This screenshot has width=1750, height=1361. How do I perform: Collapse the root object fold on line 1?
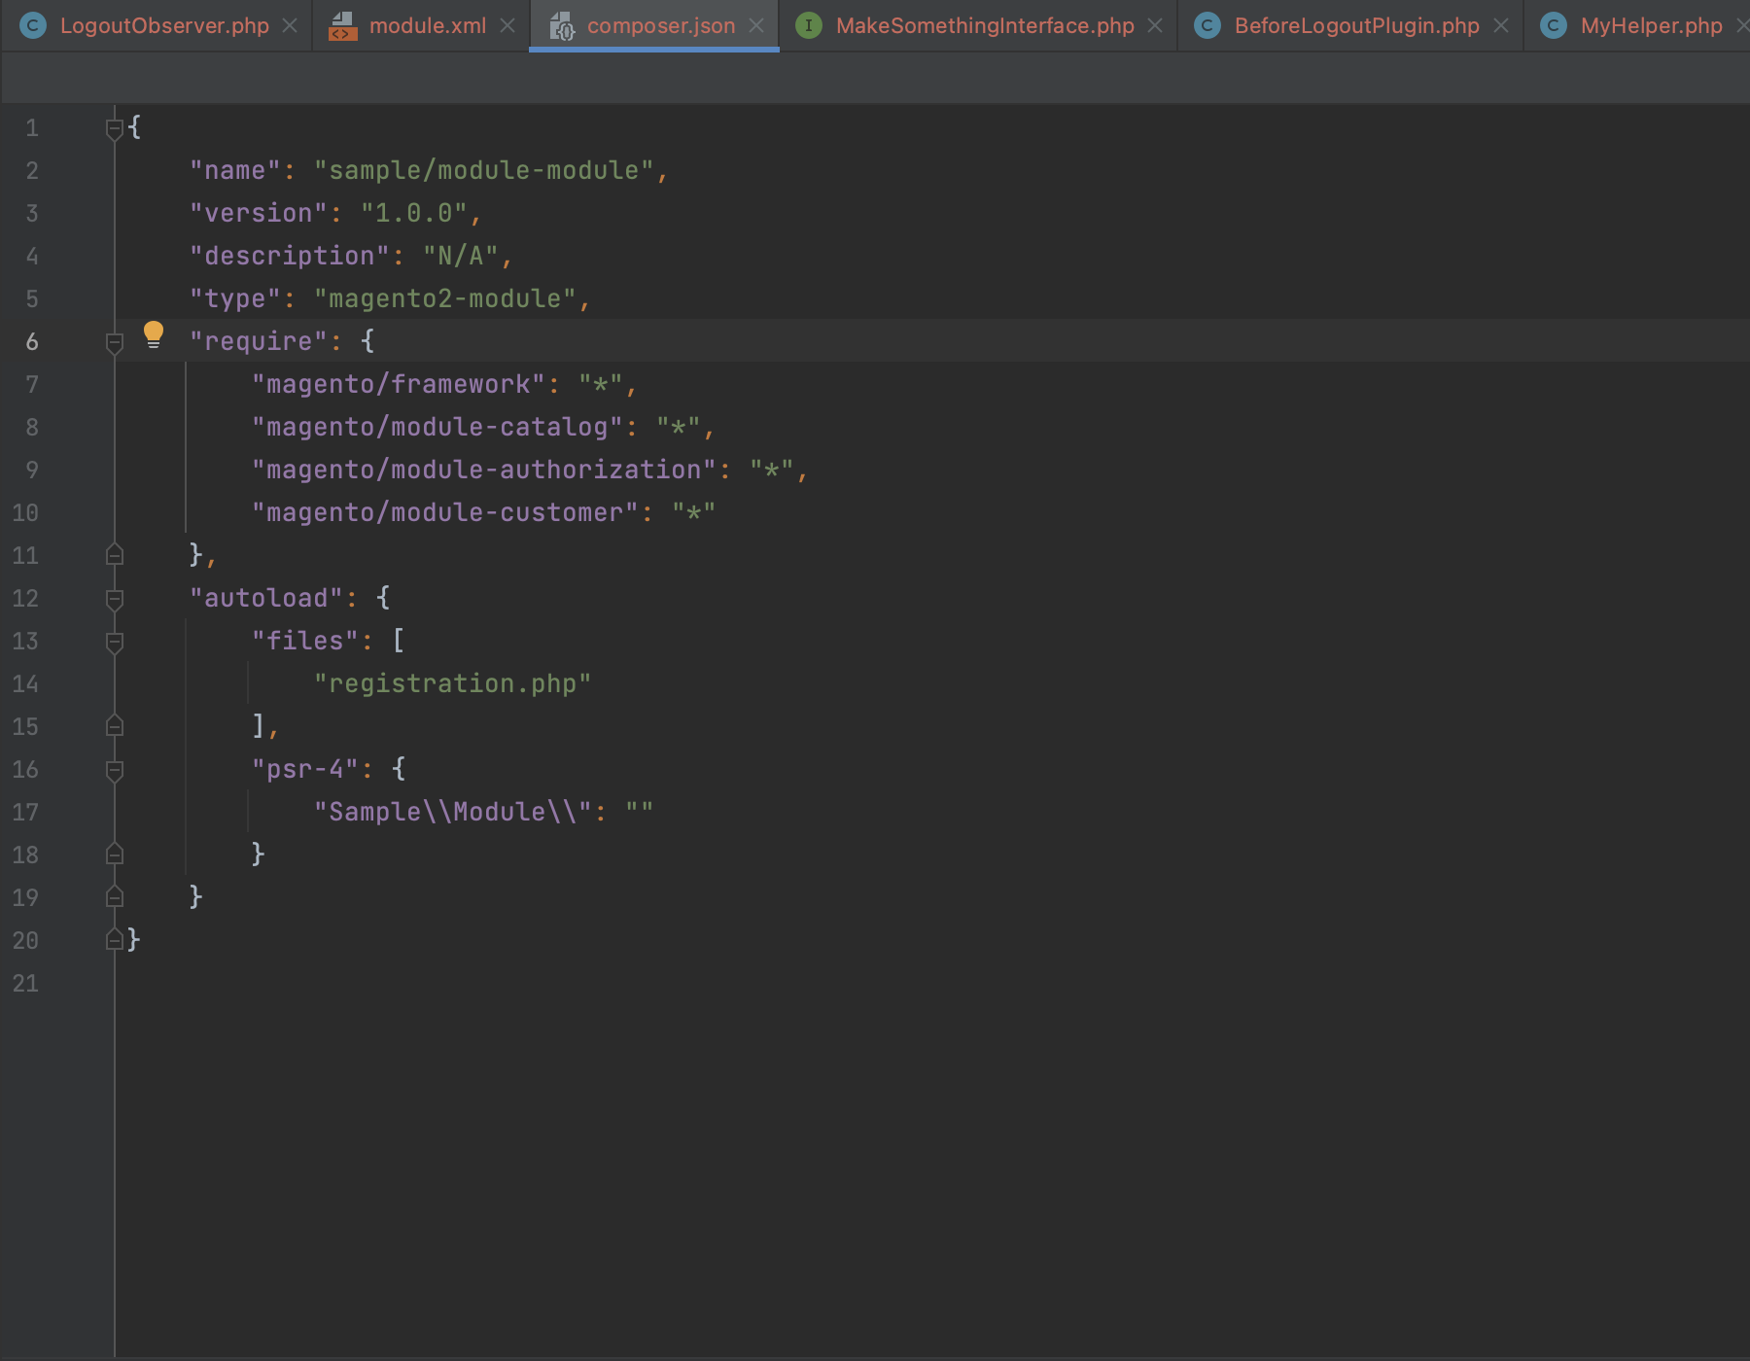(115, 128)
